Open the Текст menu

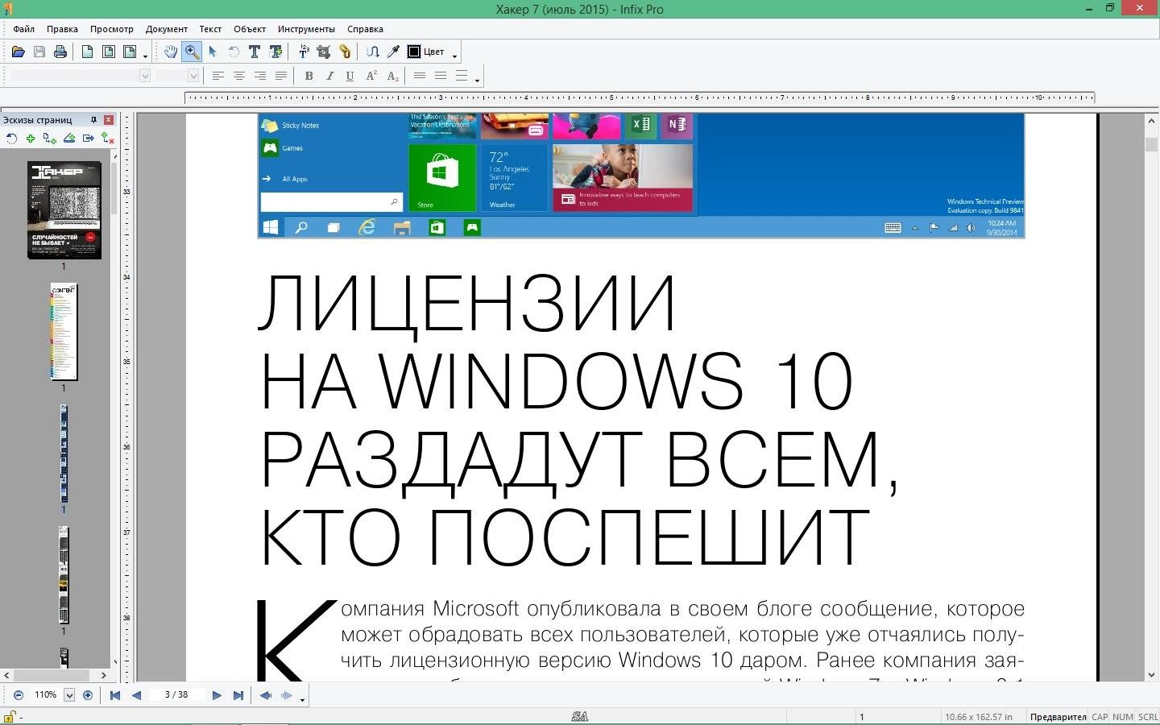coord(210,29)
